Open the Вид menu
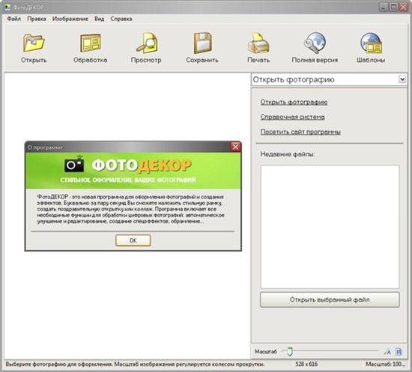This screenshot has height=372, width=412. pyautogui.click(x=100, y=19)
